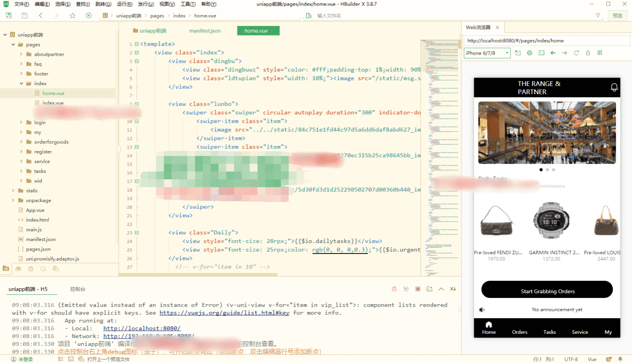Click the filter funnel icon near preview

click(x=598, y=16)
